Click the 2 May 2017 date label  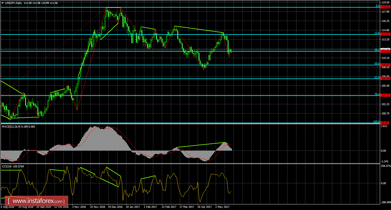tap(223, 207)
